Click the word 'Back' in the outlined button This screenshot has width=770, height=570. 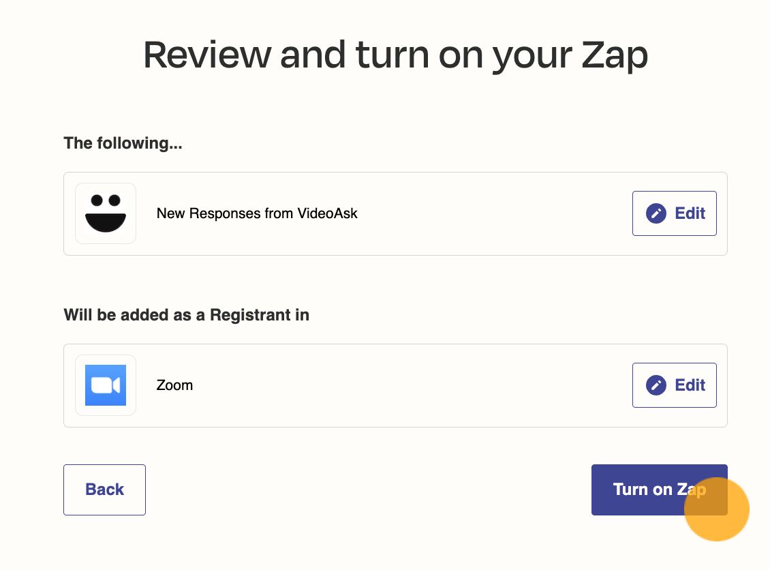point(105,490)
